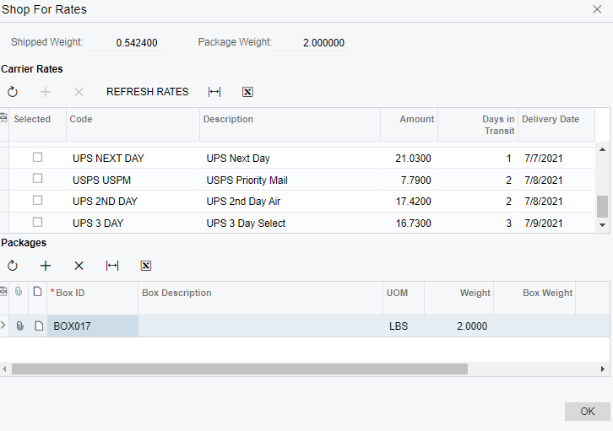Open files attachment icon for BOX017 row

[x=19, y=326]
